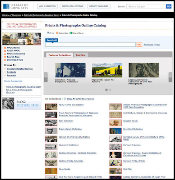The image size is (175, 180).
Task: Open Cartoon Drawings link in right column
Action: 132,145
